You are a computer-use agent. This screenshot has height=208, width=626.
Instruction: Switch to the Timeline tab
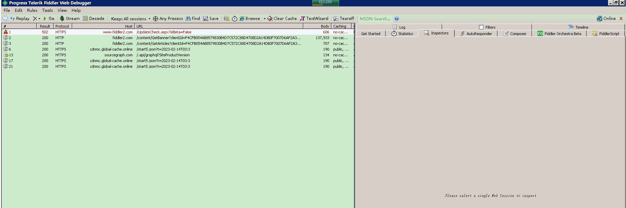click(x=578, y=27)
